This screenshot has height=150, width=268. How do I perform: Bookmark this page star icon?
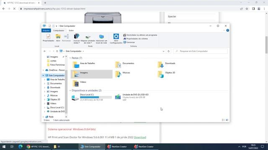tap(247, 9)
